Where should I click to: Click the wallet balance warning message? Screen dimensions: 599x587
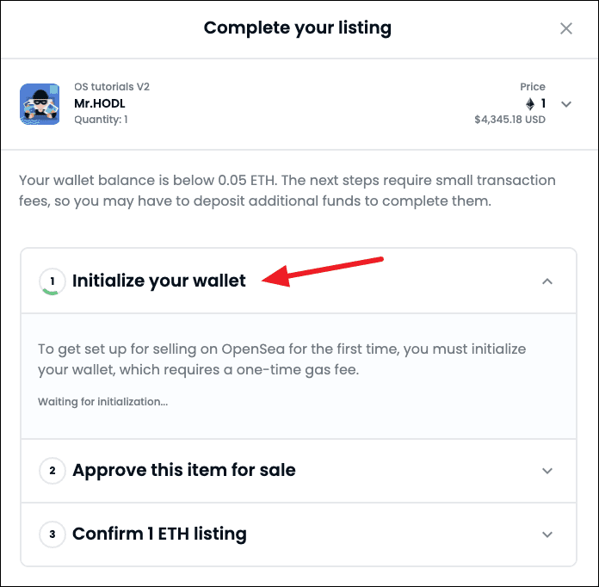pos(287,190)
